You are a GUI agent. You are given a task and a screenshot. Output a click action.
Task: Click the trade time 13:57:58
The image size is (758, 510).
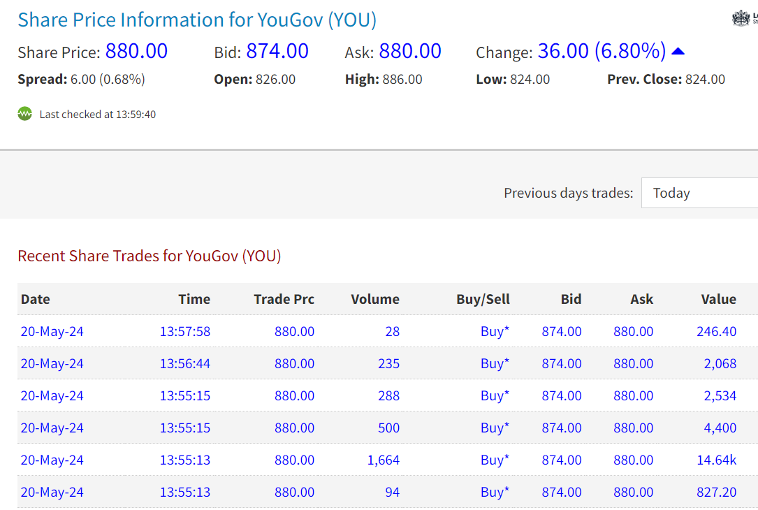click(185, 332)
